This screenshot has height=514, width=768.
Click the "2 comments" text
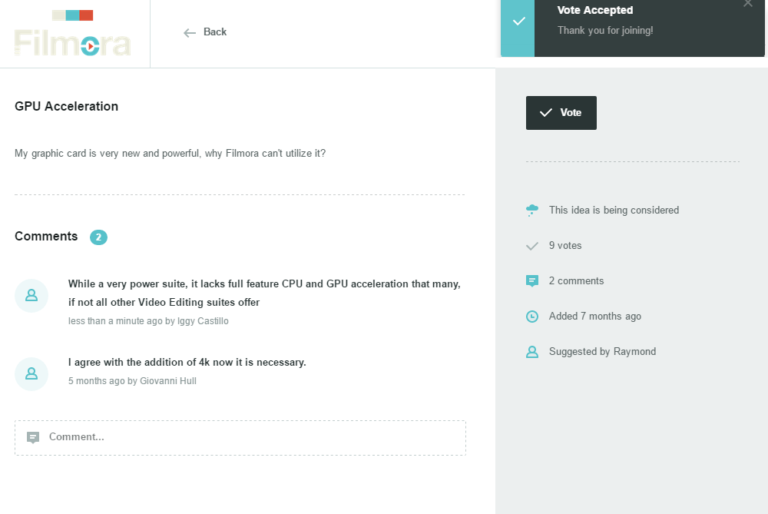pyautogui.click(x=576, y=281)
